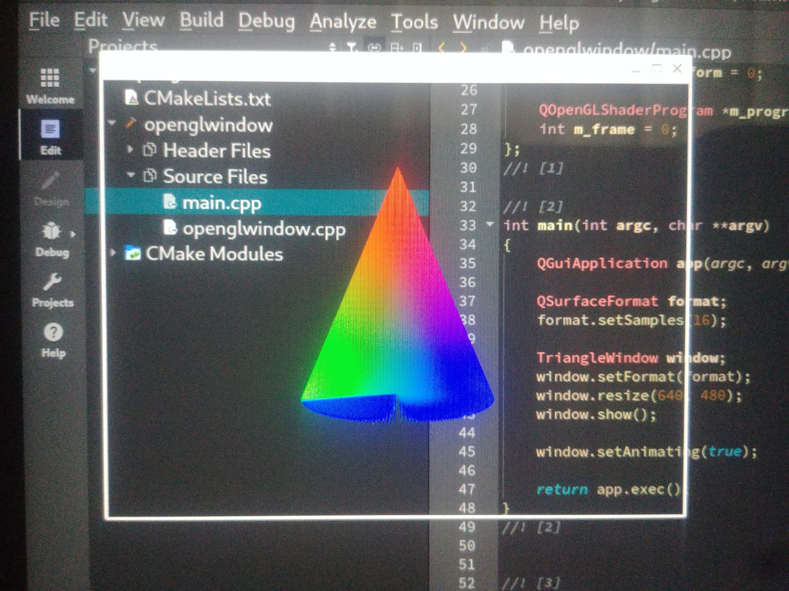Click the close side panel icon
789x591 pixels.
(417, 47)
